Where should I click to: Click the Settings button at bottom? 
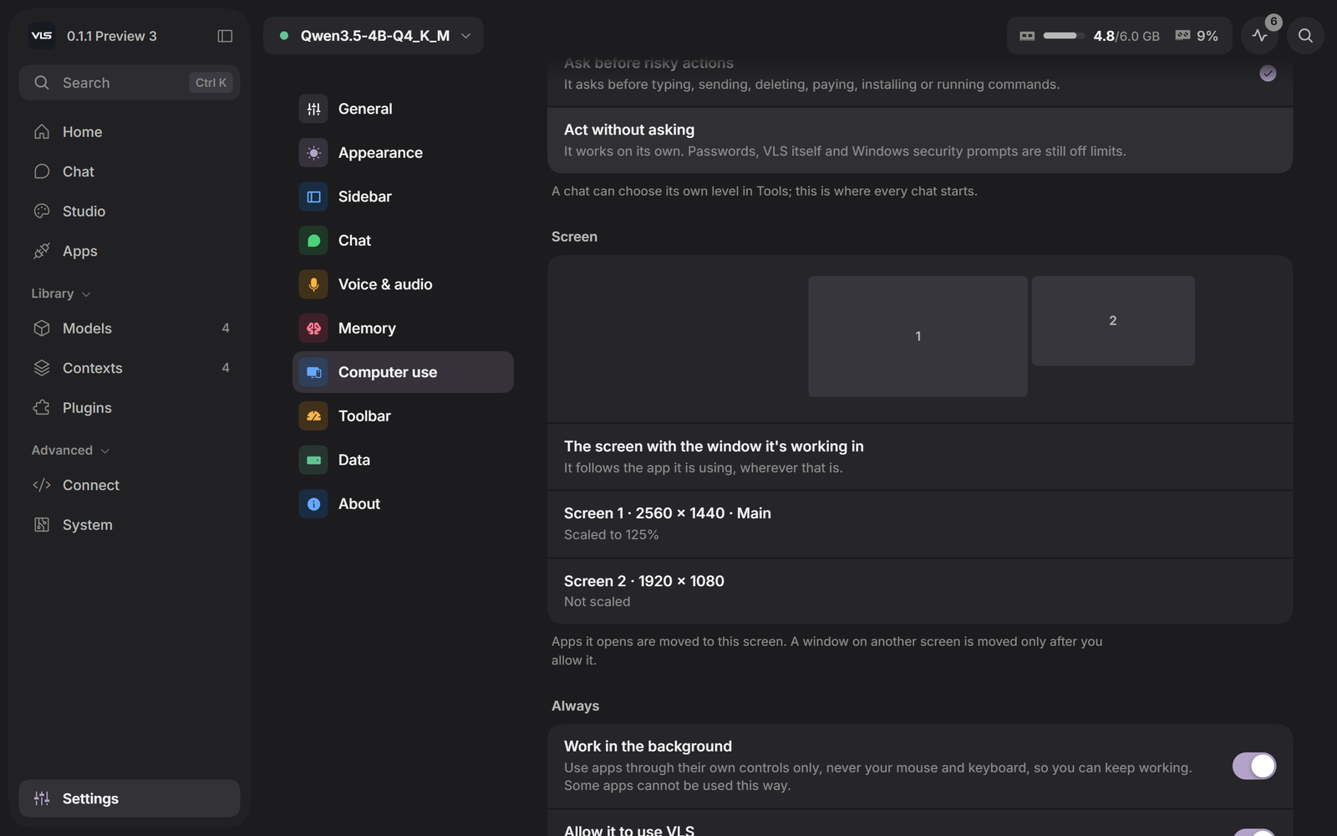(x=130, y=798)
